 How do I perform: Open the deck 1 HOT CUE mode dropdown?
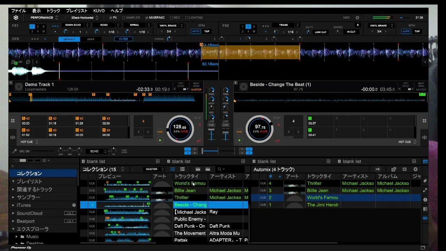point(30,142)
